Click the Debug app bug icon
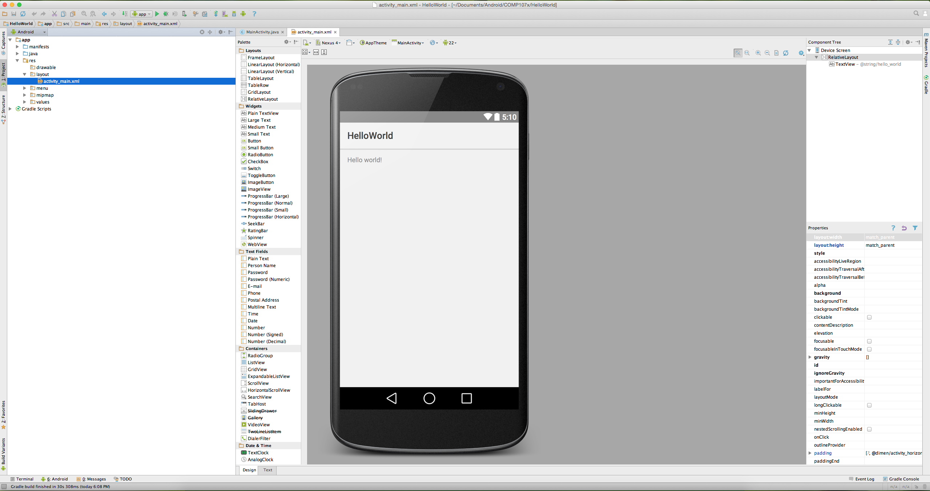 (166, 14)
